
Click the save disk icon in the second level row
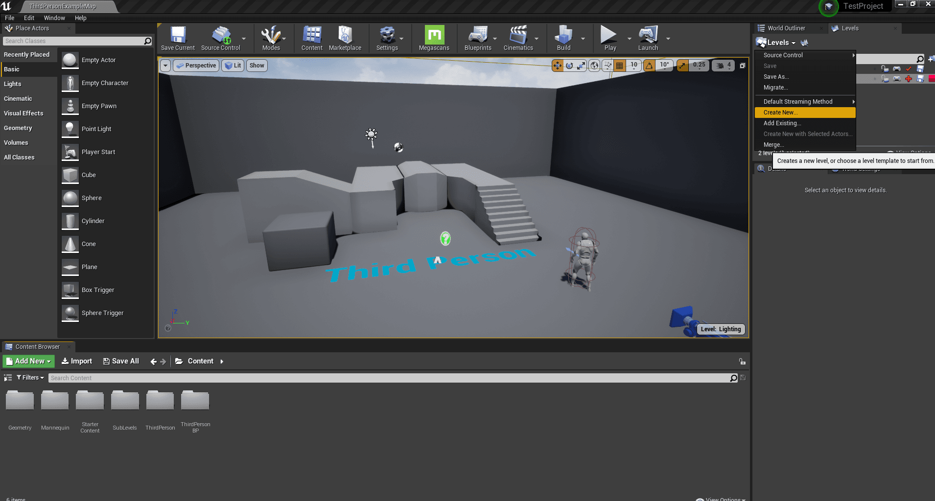(920, 79)
